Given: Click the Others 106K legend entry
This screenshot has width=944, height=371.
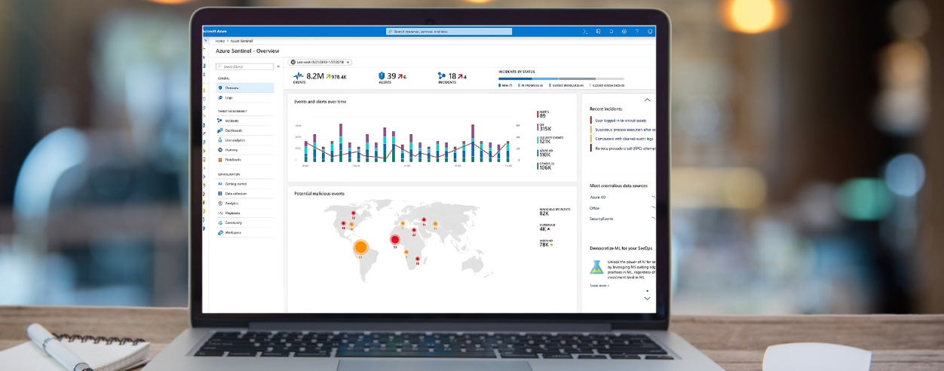Looking at the screenshot, I should pyautogui.click(x=545, y=166).
